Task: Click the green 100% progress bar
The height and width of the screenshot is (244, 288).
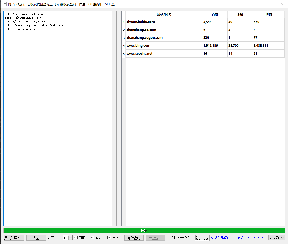Action: tap(144, 231)
